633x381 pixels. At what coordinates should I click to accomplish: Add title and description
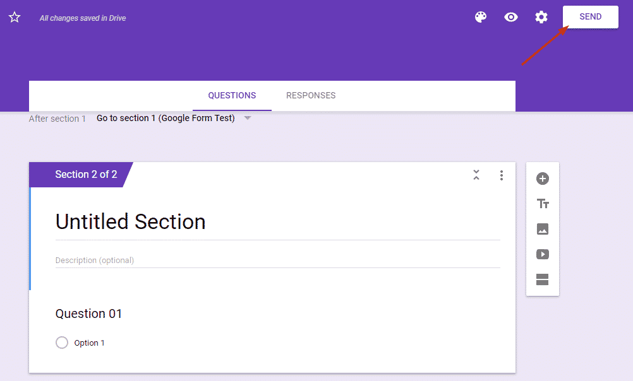tap(543, 204)
